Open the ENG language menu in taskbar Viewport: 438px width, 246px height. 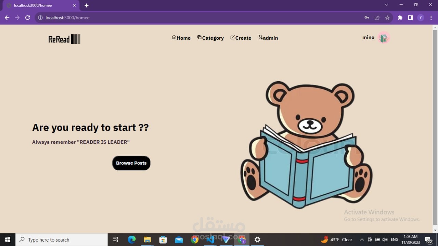click(x=394, y=239)
